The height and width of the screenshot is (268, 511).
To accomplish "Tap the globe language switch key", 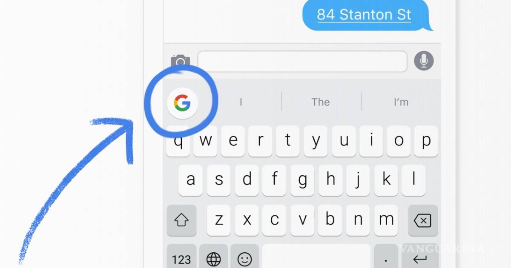I will point(213,258).
